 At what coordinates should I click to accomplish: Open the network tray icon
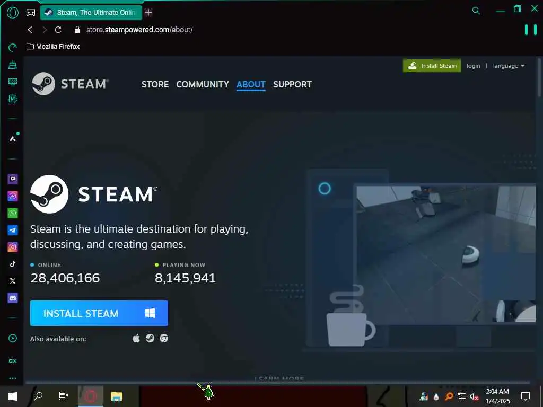[x=462, y=396]
